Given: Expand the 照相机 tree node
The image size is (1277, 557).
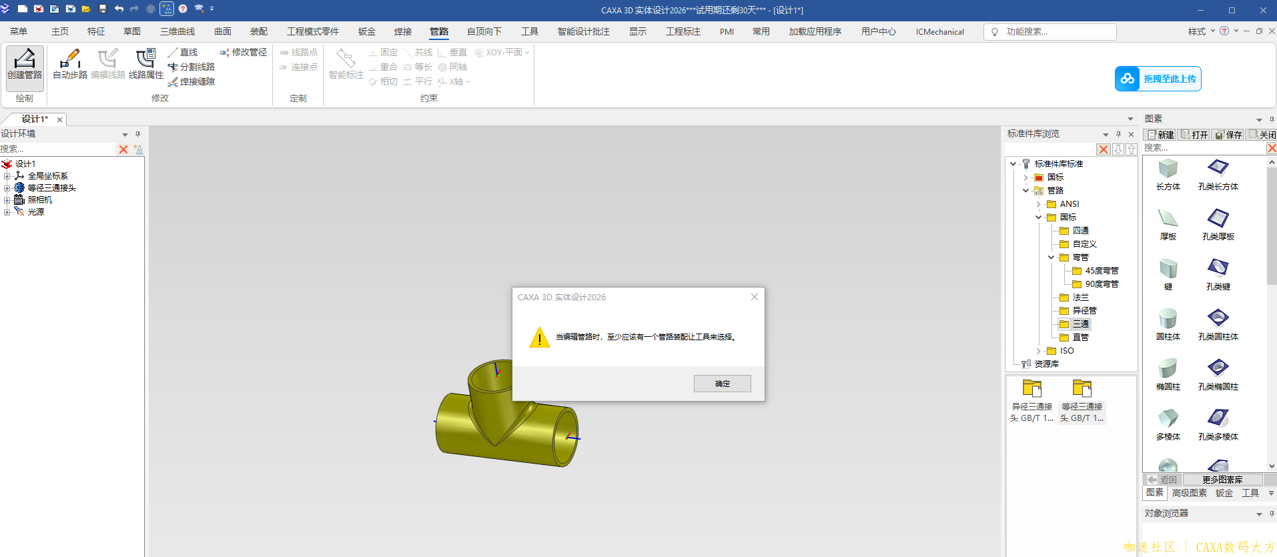Looking at the screenshot, I should (7, 200).
